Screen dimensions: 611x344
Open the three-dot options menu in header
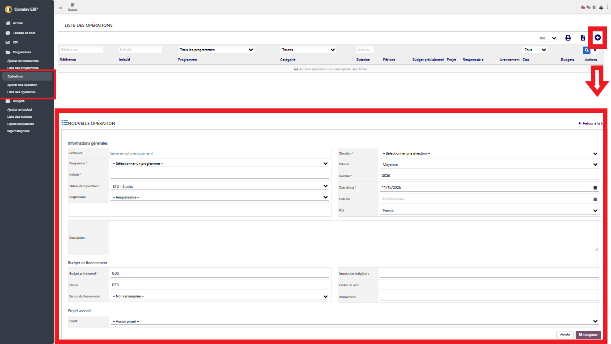(x=608, y=7)
